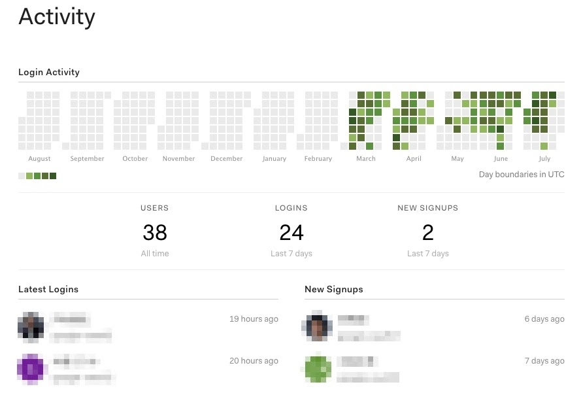
Task: Click the August month label
Action: pos(39,158)
